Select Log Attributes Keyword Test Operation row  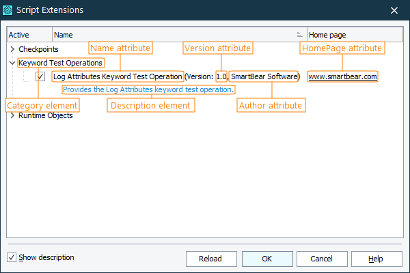(118, 77)
